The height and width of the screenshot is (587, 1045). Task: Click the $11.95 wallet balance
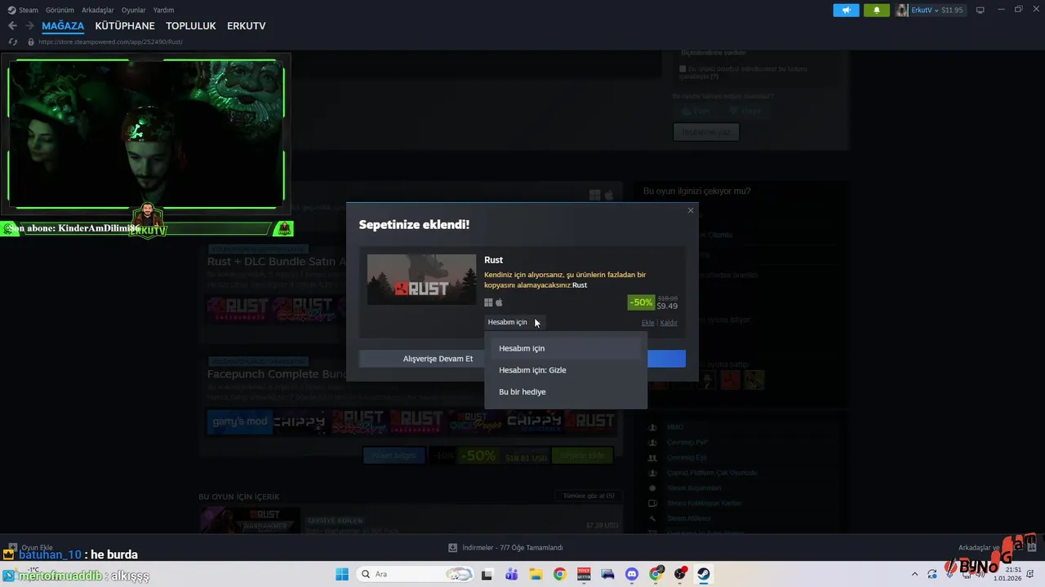point(952,10)
